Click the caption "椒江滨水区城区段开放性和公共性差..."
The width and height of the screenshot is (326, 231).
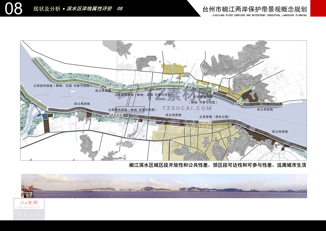218,165
